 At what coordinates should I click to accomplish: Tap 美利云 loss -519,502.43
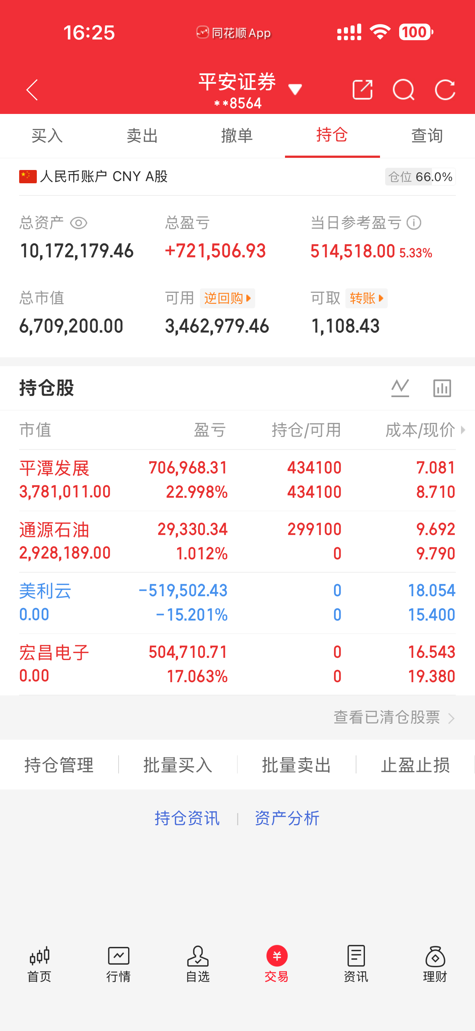coord(183,590)
